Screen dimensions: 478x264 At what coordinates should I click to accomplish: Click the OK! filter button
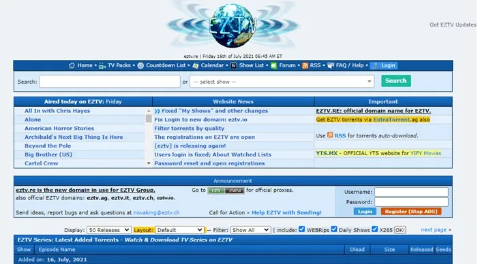(400, 230)
